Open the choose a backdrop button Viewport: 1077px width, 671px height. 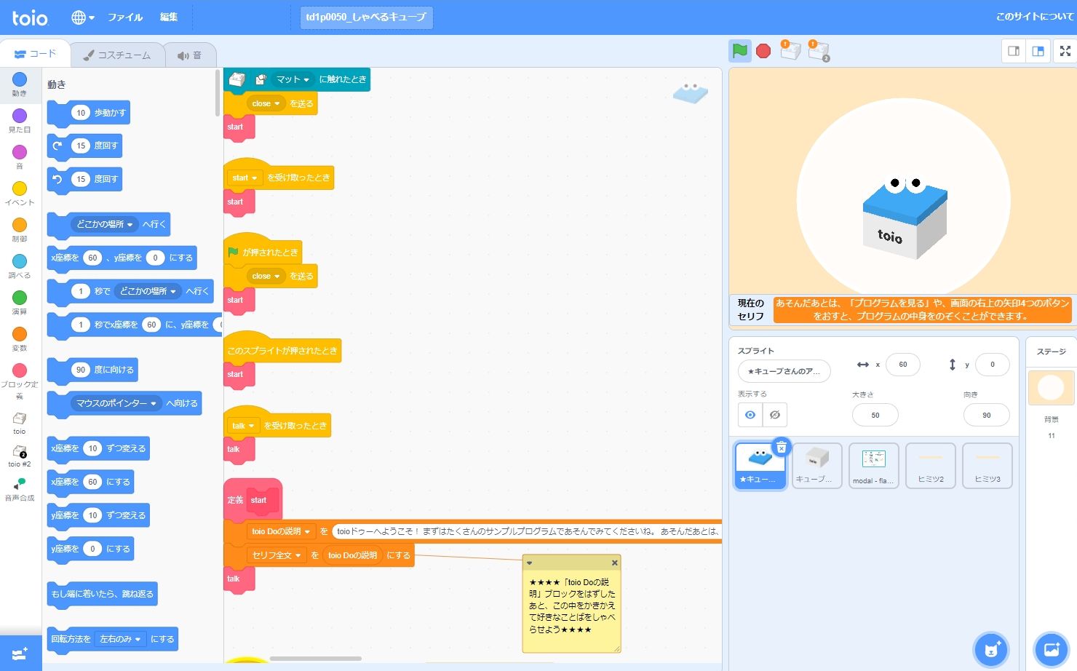point(1051,650)
